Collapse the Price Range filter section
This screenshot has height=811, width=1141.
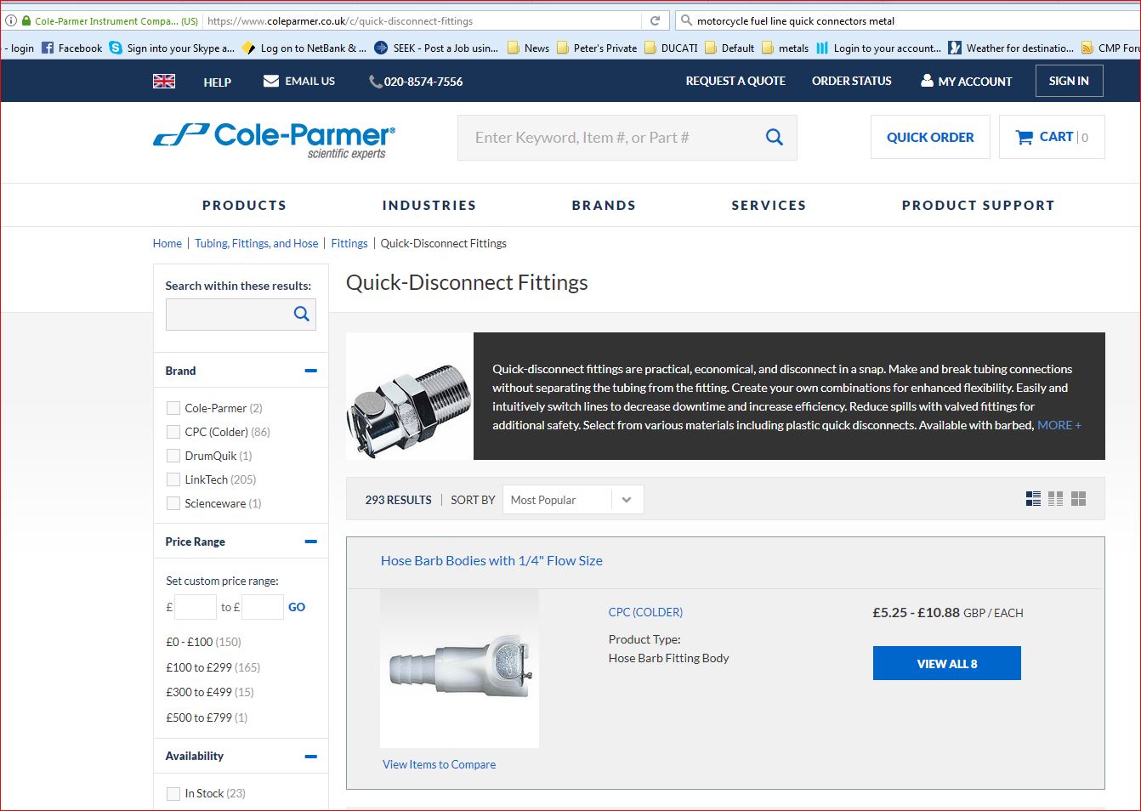(x=310, y=542)
